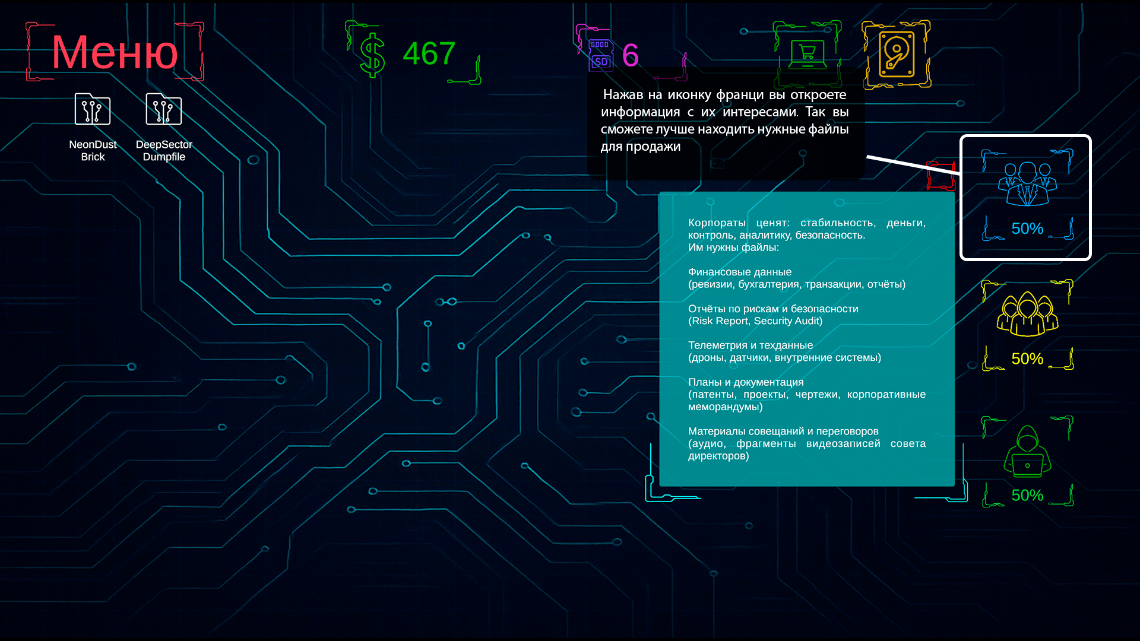Select the blue corporates faction icon
This screenshot has width=1140, height=641.
(1027, 184)
